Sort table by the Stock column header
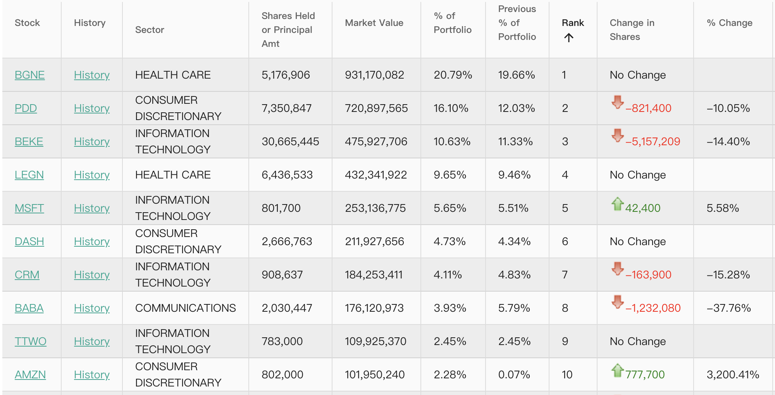 click(27, 23)
